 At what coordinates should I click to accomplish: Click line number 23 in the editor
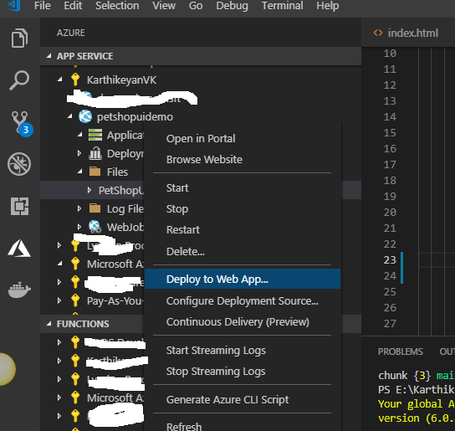(x=390, y=260)
